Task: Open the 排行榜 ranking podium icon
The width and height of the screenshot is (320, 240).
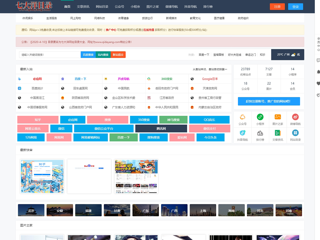Action: 260,133
